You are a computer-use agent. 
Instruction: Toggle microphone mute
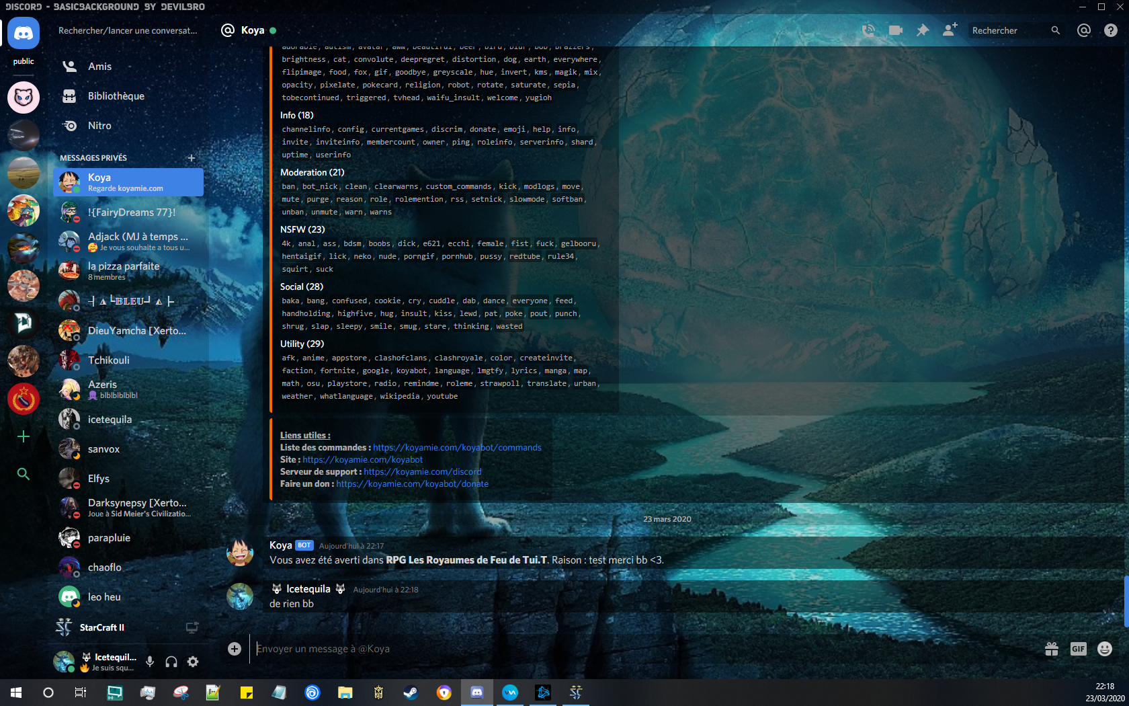150,662
